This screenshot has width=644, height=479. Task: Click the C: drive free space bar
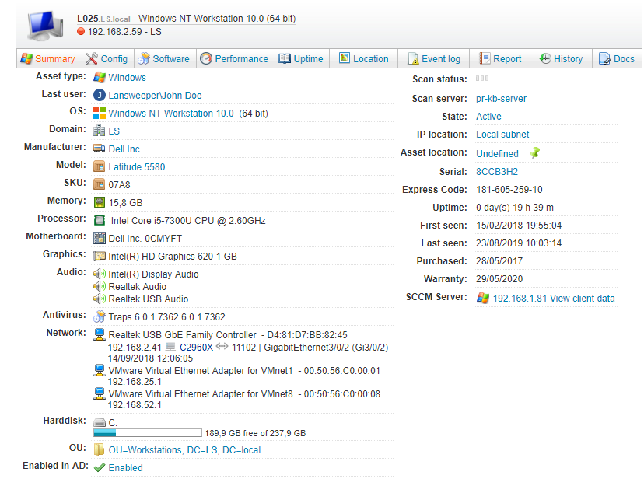click(148, 433)
